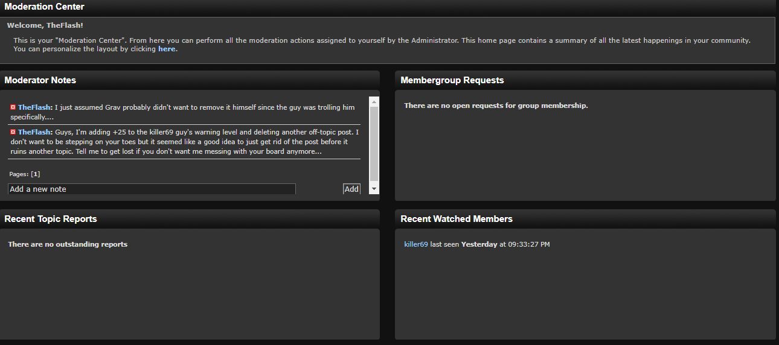Delete the first TheFlash moderator note
This screenshot has height=345, width=779.
point(13,107)
